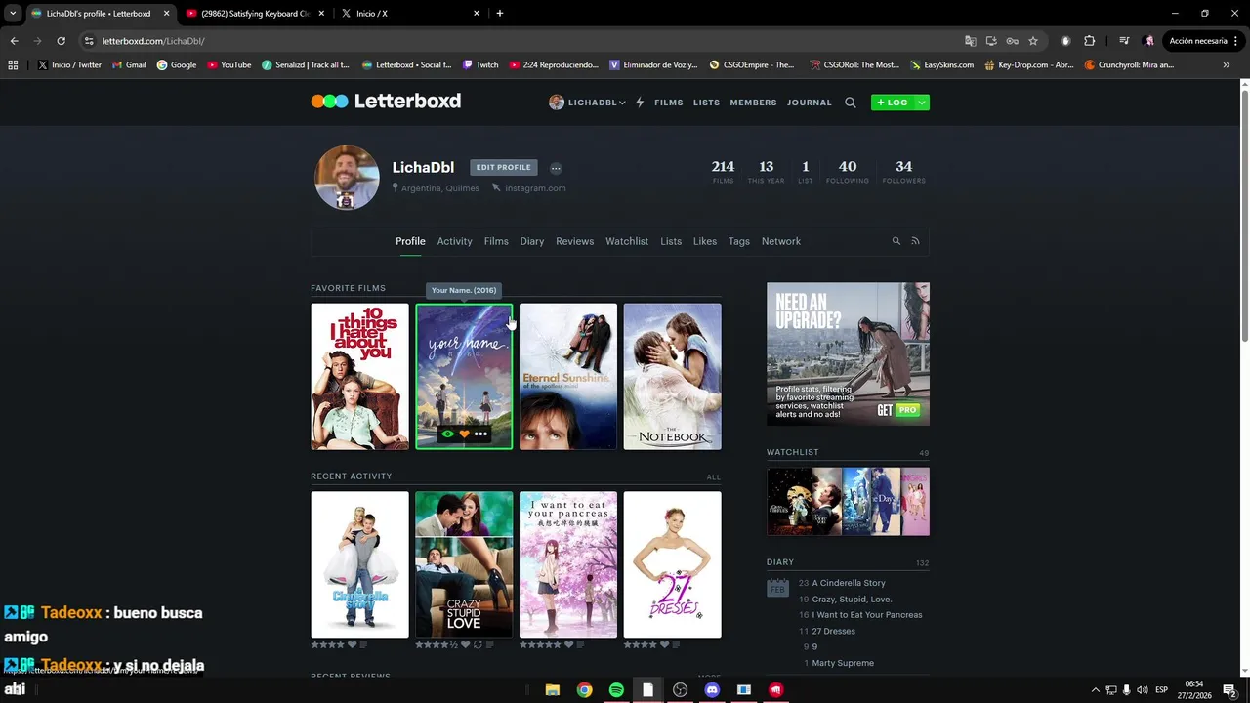This screenshot has width=1250, height=703.
Task: Click the Letterboxd logo
Action: point(386,102)
